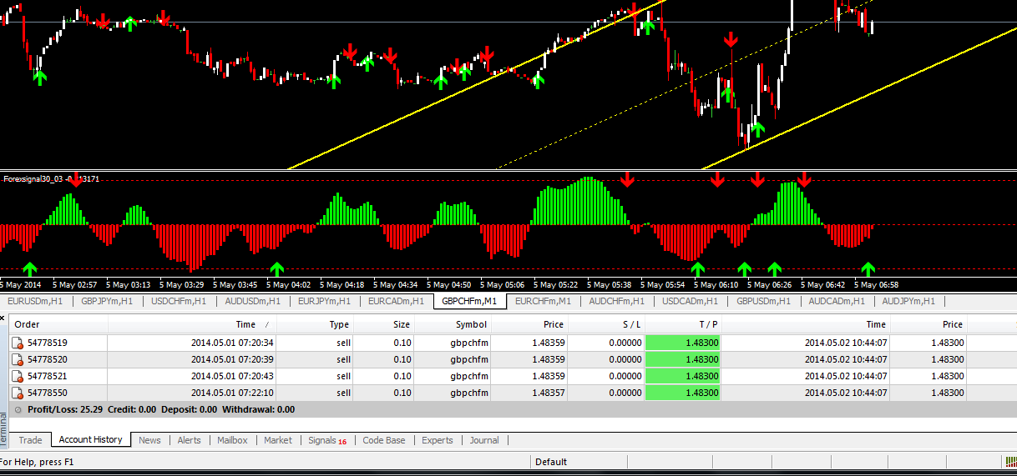Sort by the S / L column header

(606, 324)
